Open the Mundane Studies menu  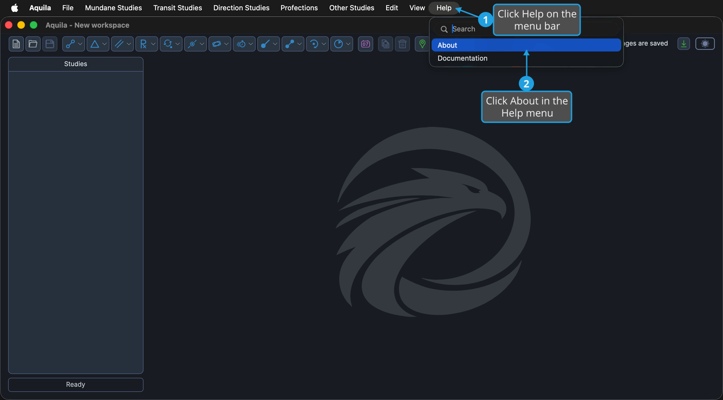coord(113,8)
